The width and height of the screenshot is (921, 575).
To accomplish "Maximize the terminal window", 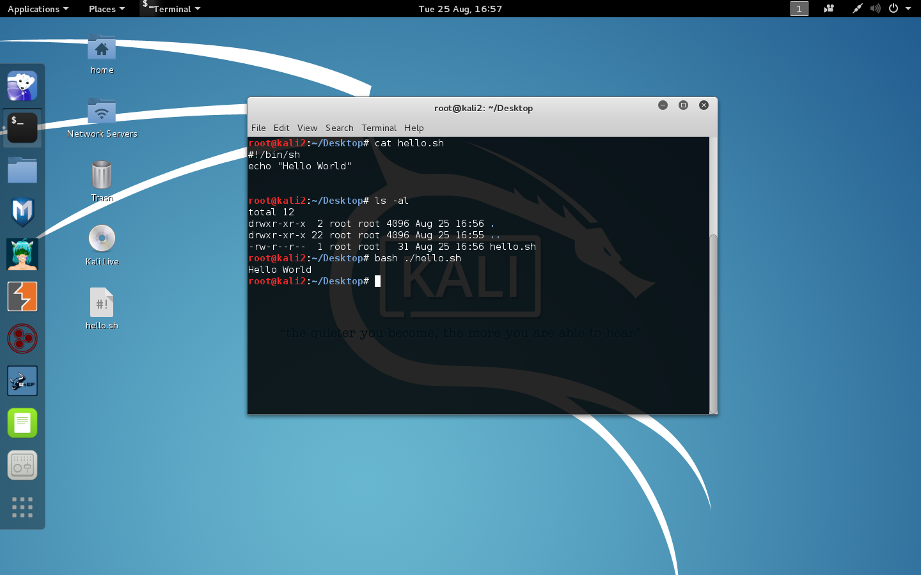I will (683, 105).
